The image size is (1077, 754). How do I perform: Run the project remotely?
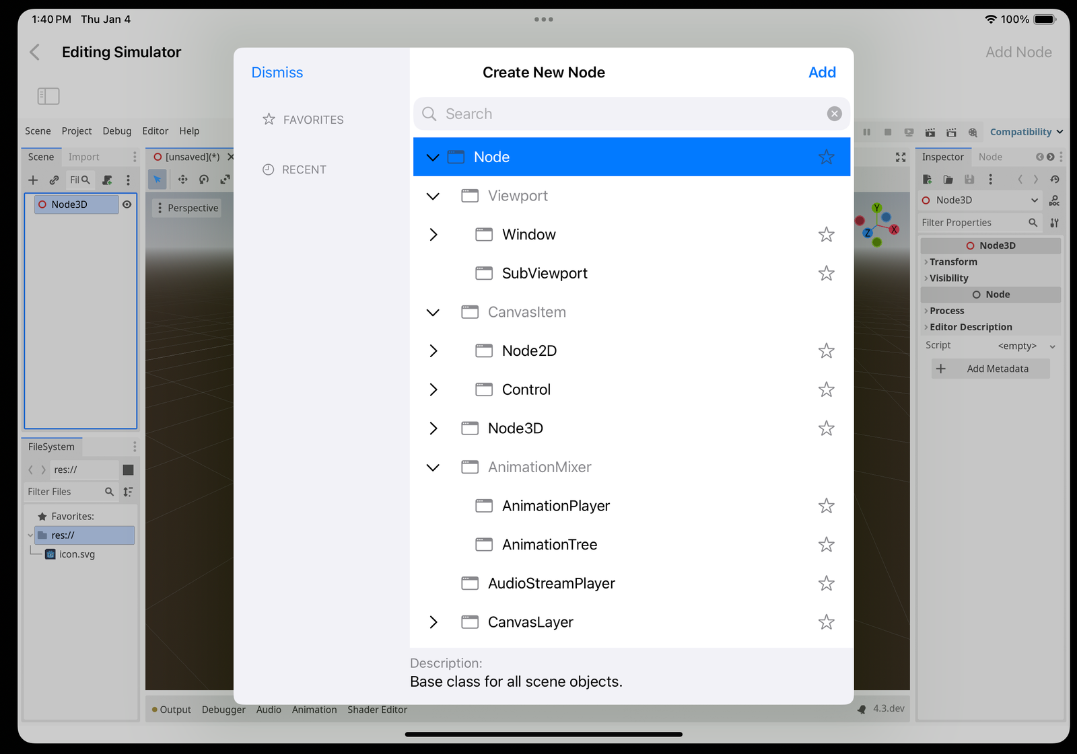click(909, 133)
